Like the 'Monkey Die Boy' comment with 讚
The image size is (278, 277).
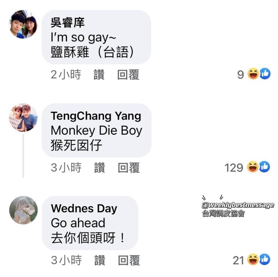(99, 168)
